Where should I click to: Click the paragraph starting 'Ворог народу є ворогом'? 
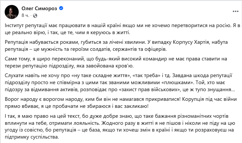tap(121, 103)
